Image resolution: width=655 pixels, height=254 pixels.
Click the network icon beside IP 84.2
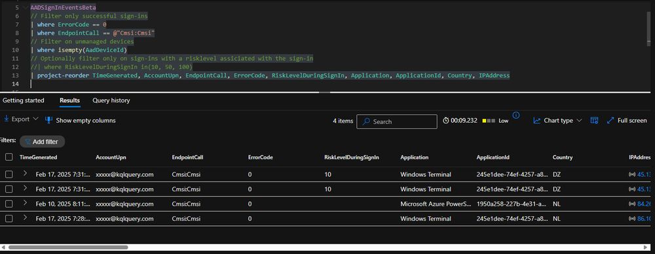(x=632, y=204)
